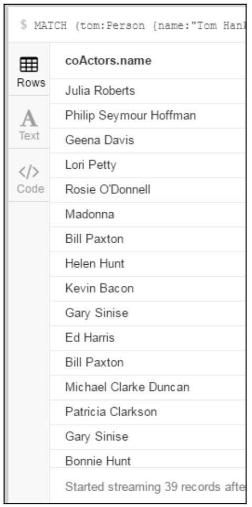
Task: Select the Julia Roberts row
Action: point(148,91)
